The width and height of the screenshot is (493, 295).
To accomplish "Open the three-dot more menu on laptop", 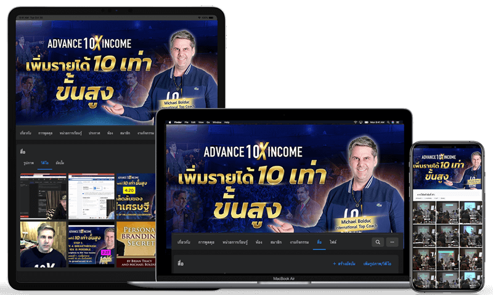I will (392, 242).
